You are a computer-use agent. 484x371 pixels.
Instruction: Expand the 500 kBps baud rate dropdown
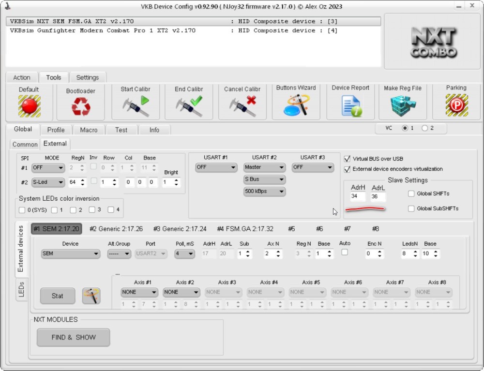[264, 192]
